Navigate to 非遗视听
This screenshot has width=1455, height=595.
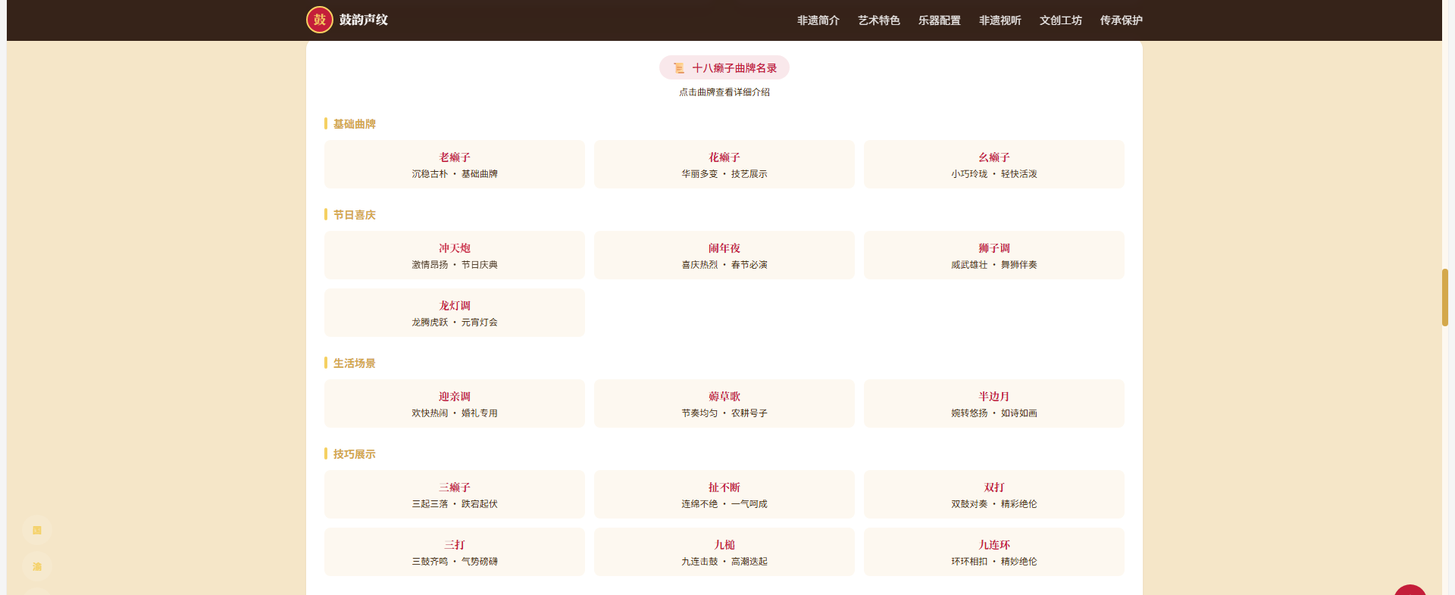[x=1000, y=20]
